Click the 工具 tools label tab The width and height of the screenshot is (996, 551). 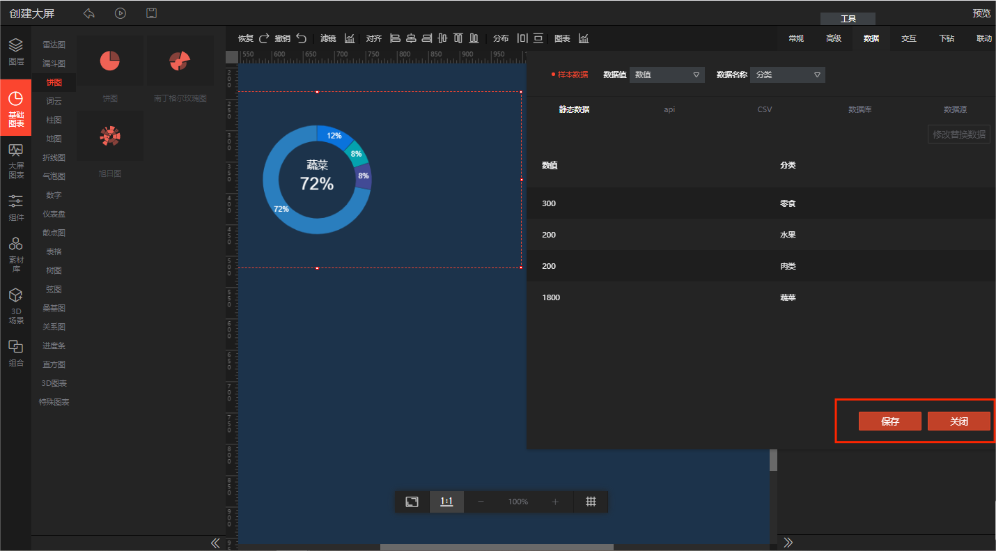848,19
